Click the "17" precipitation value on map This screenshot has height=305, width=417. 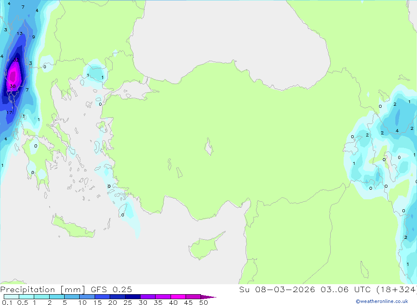pos(9,112)
